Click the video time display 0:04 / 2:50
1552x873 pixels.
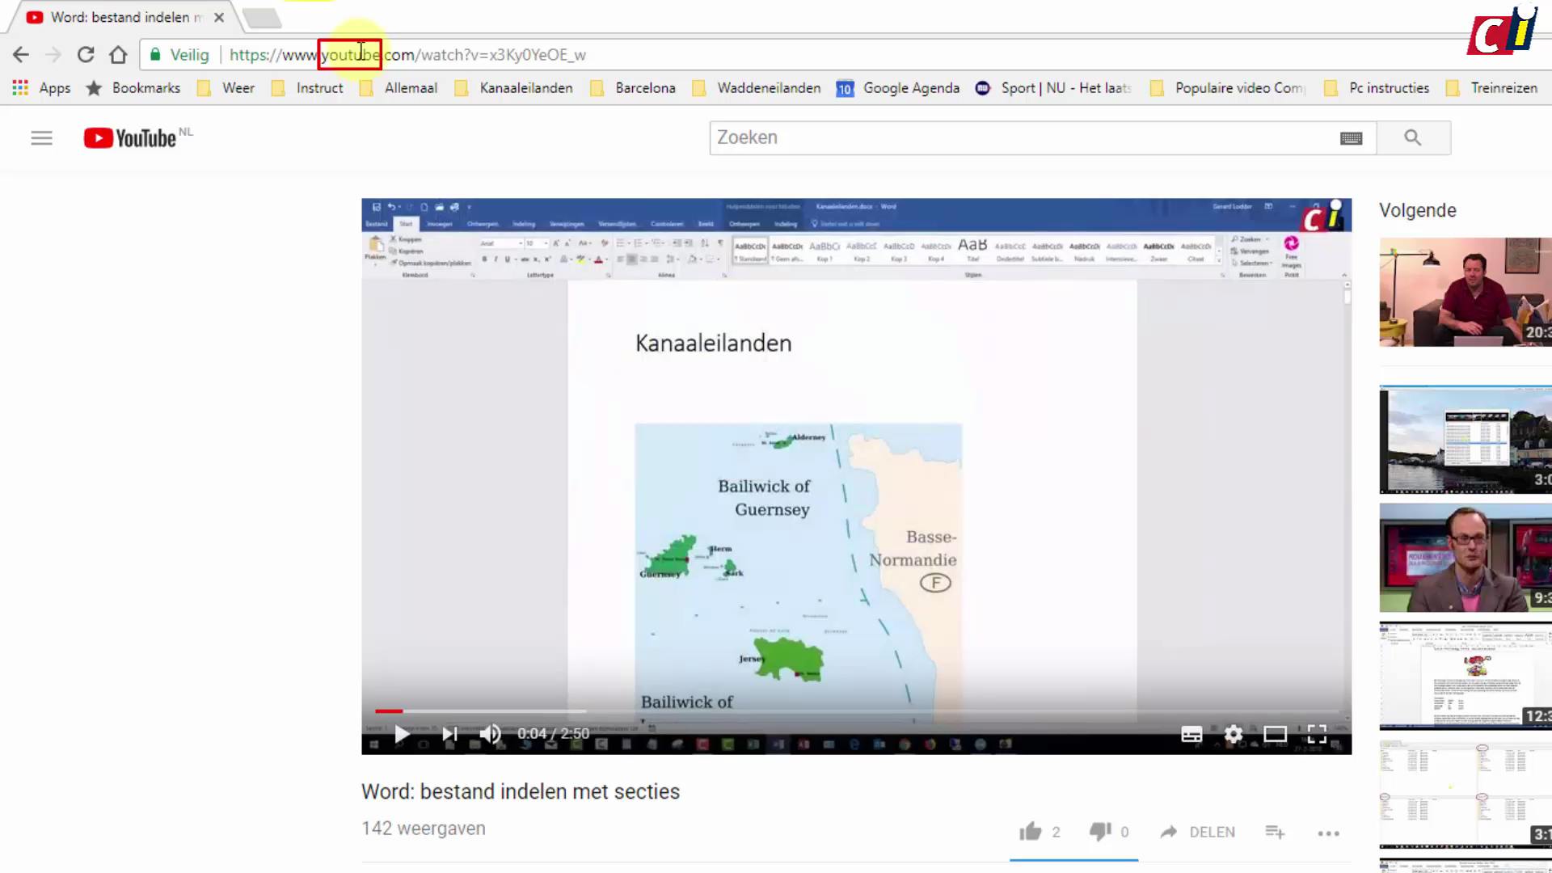[553, 734]
